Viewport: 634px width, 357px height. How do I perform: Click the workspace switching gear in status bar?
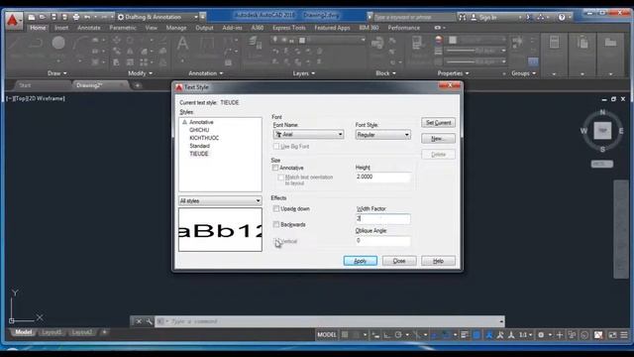click(x=541, y=335)
